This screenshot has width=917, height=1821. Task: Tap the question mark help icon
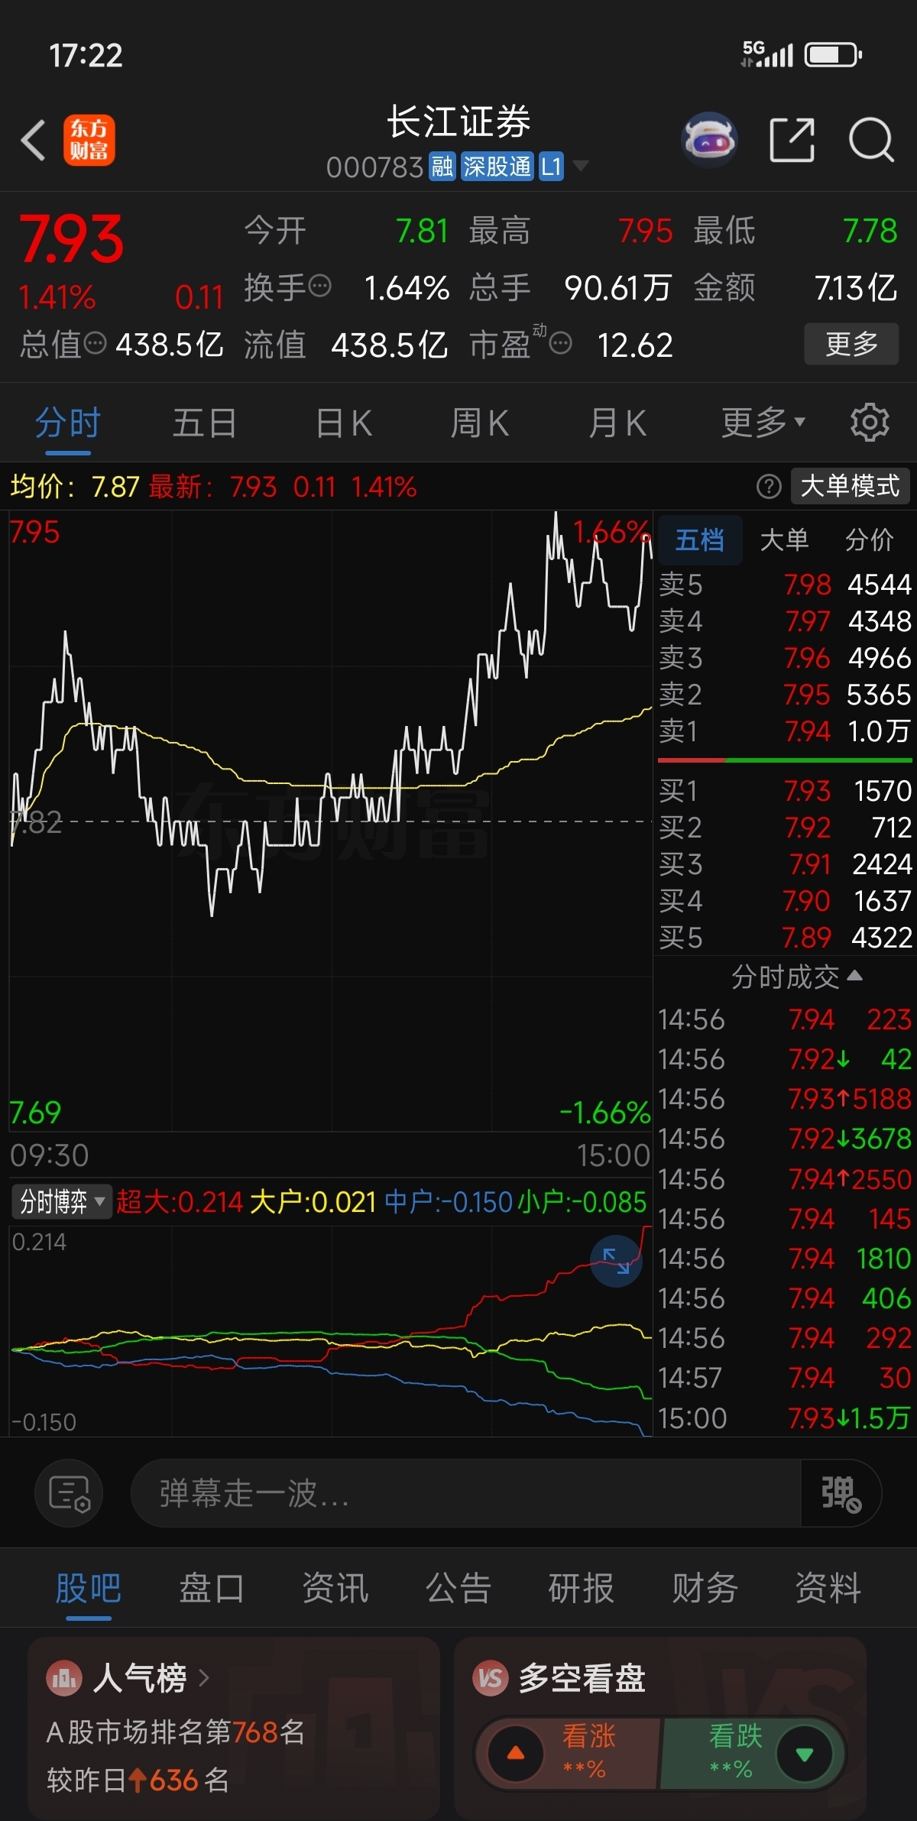point(769,486)
